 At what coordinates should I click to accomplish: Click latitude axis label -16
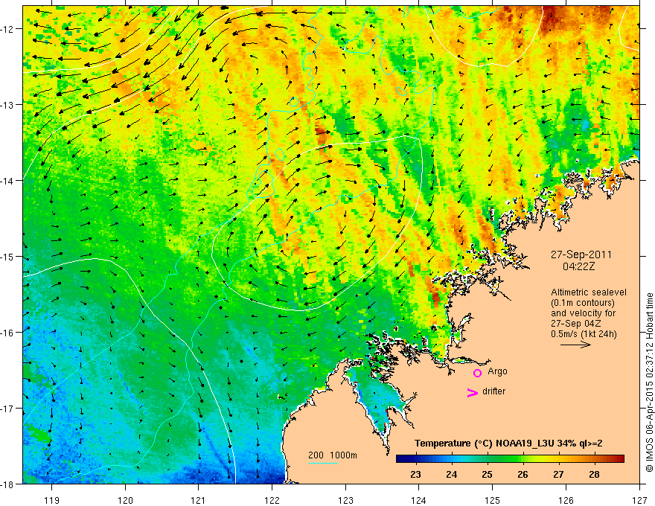point(8,333)
